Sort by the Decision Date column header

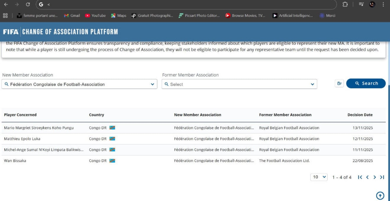click(x=360, y=115)
